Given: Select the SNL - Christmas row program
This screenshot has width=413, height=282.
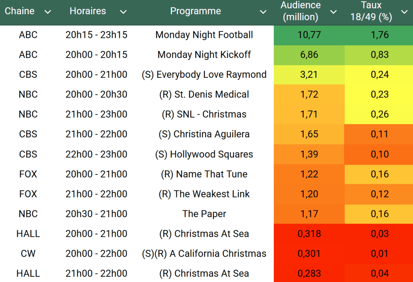Looking at the screenshot, I should pos(204,114).
